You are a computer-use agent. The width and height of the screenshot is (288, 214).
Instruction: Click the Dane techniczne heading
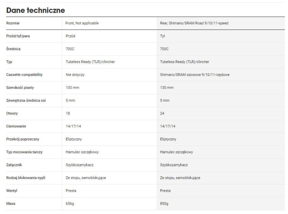[x=35, y=10]
